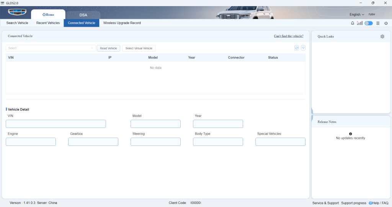The image size is (392, 207).
Task: Open Help / FAQ link
Action: click(379, 203)
